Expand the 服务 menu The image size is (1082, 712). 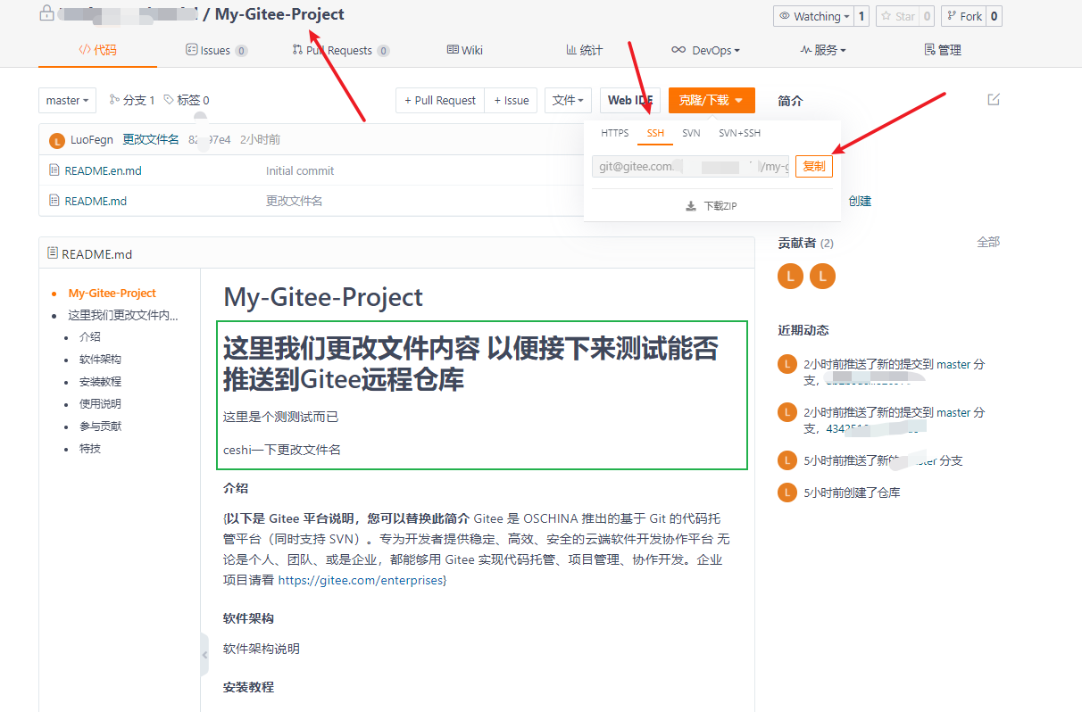823,50
